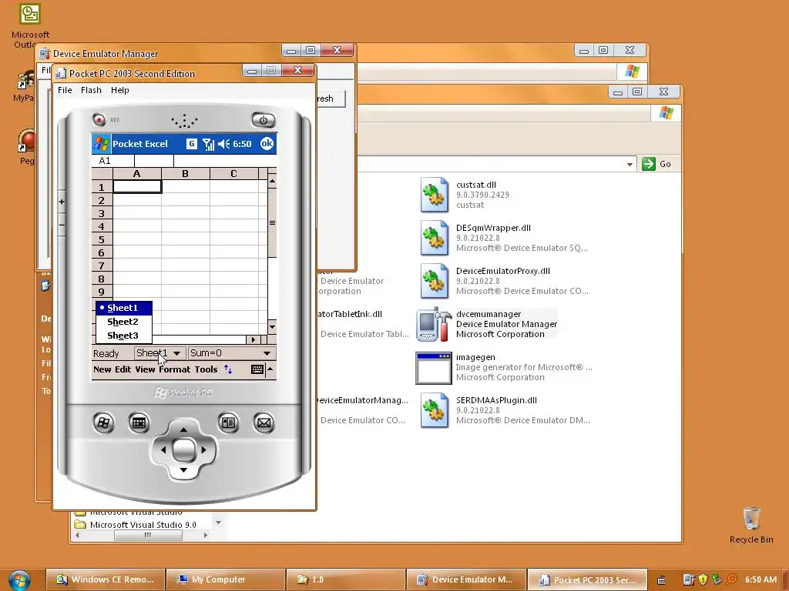789x591 pixels.
Task: Open the Sum=0 function dropdown
Action: (x=232, y=353)
